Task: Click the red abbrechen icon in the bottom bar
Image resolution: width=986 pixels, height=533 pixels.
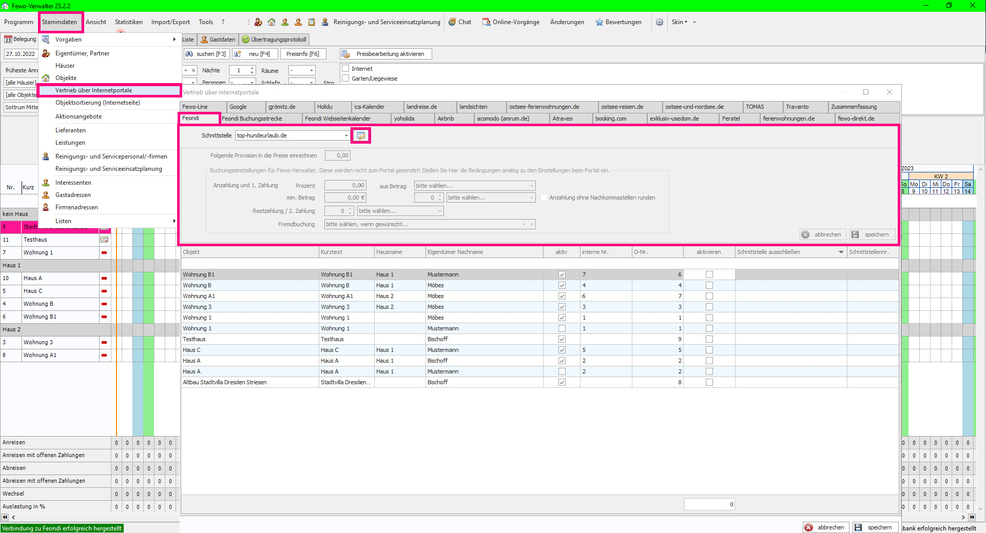Action: coord(809,527)
